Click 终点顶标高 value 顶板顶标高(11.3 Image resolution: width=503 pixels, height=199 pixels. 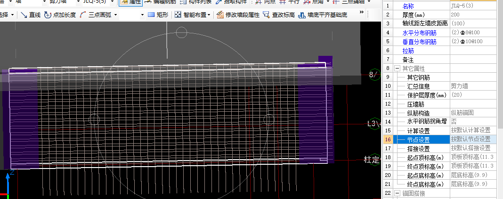472,167
